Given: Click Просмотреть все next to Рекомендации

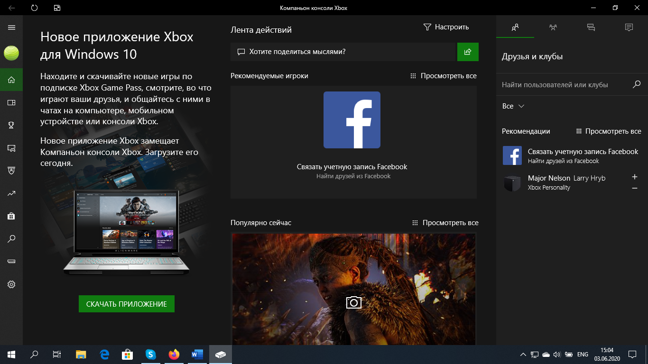Looking at the screenshot, I should [x=609, y=131].
